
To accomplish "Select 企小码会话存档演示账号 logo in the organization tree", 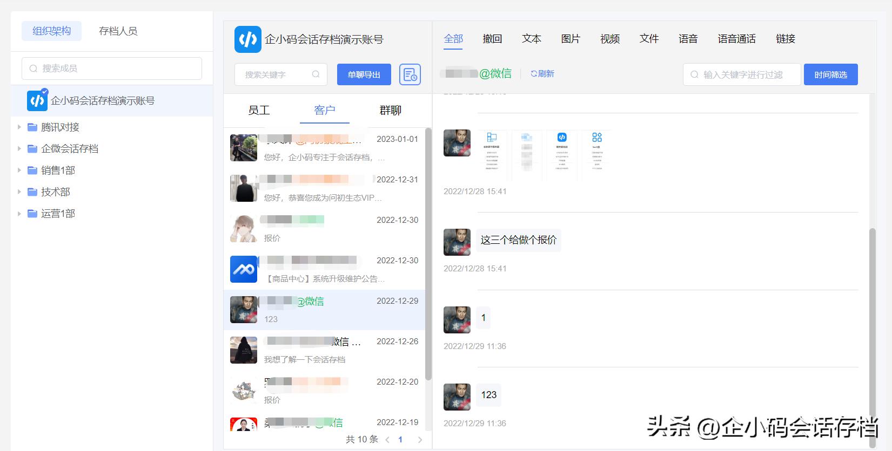I will (37, 100).
